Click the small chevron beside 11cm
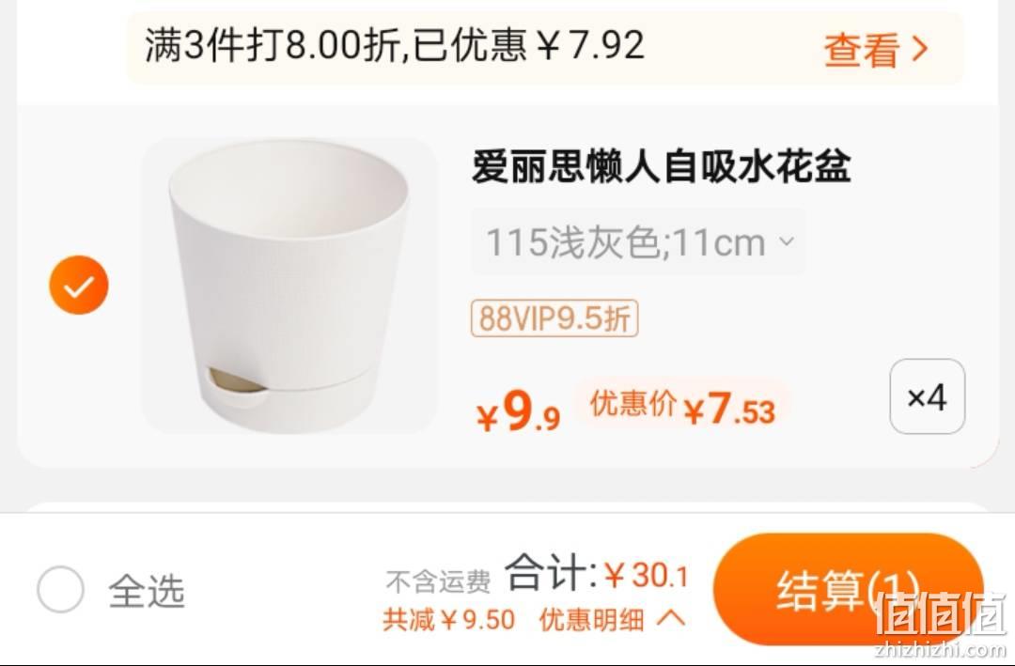Viewport: 1015px width, 666px height. coord(786,242)
